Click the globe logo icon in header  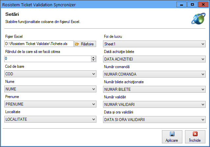click(x=198, y=18)
